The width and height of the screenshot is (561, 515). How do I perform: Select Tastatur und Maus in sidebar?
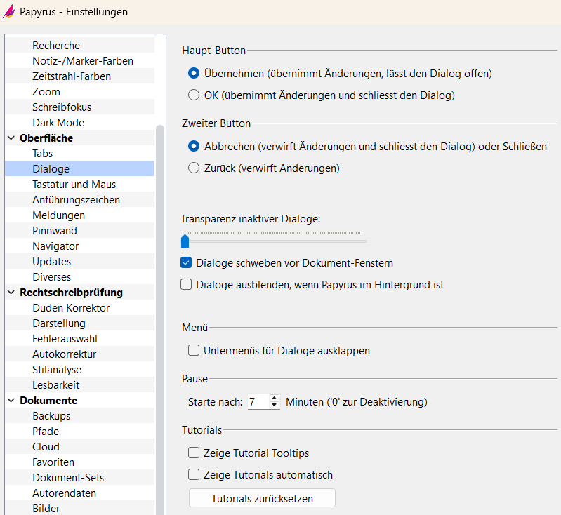click(x=74, y=185)
